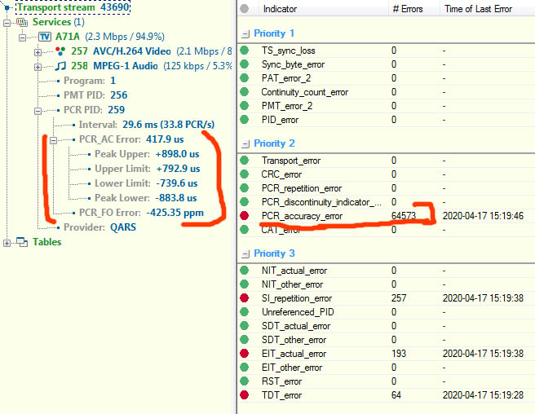This screenshot has height=414, width=535.
Task: Click green indicator for EIT_other_error
Action: point(245,368)
